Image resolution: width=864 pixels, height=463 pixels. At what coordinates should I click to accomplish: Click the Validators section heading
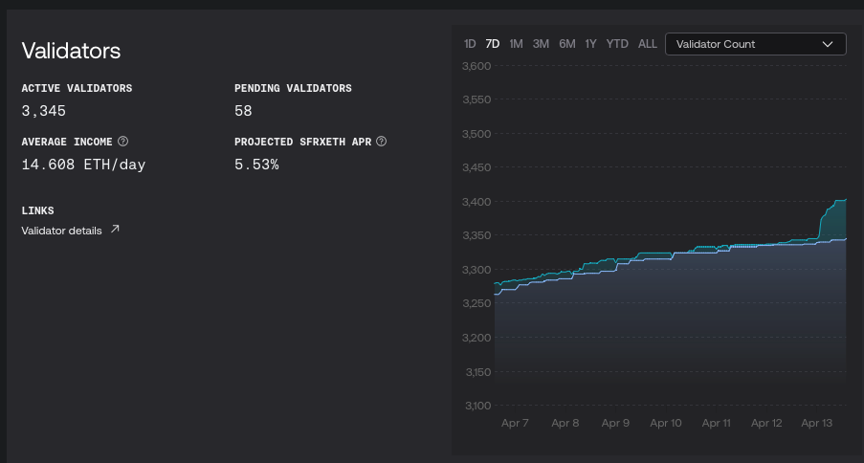click(x=71, y=52)
